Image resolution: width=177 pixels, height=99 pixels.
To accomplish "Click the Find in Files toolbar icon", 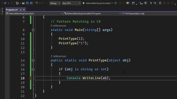I will (x=128, y=3).
